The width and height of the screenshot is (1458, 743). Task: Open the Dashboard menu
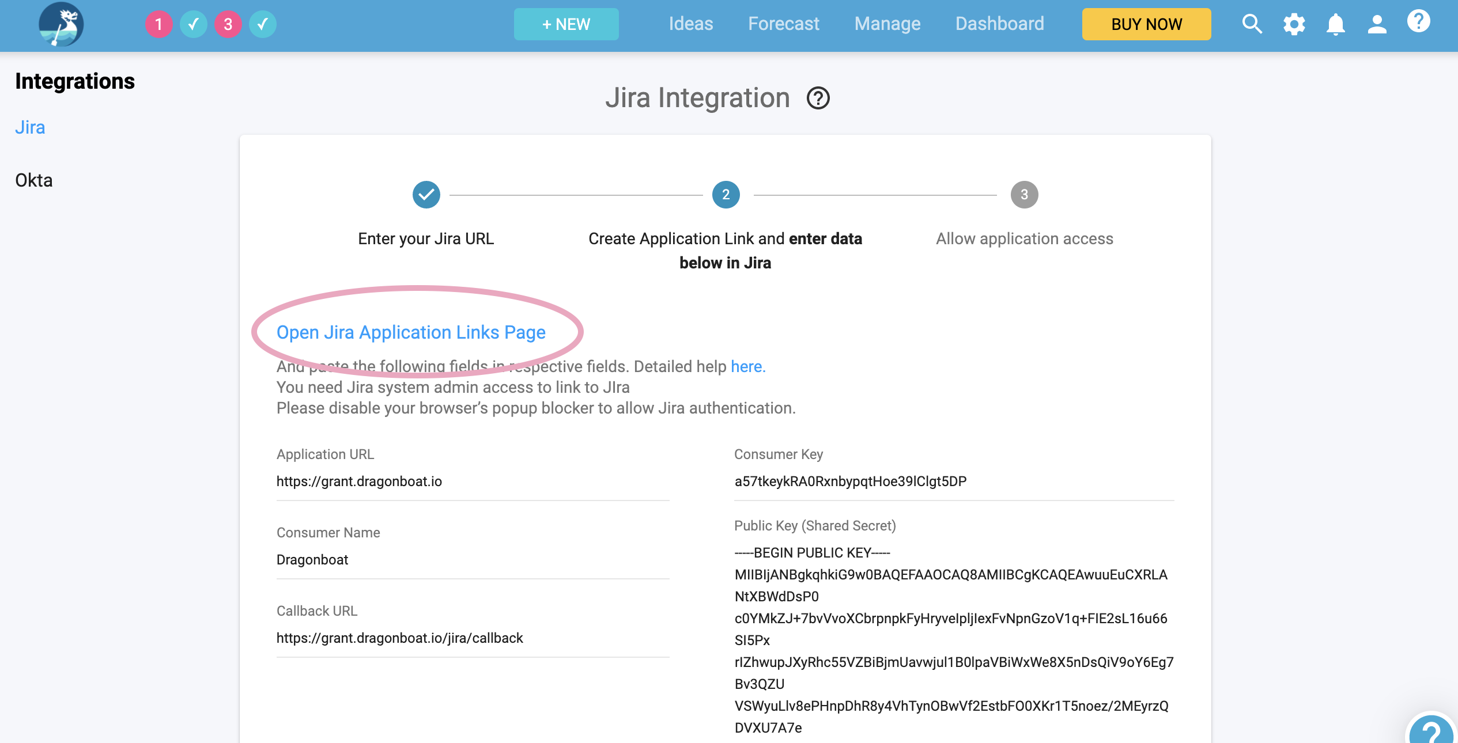tap(1000, 24)
